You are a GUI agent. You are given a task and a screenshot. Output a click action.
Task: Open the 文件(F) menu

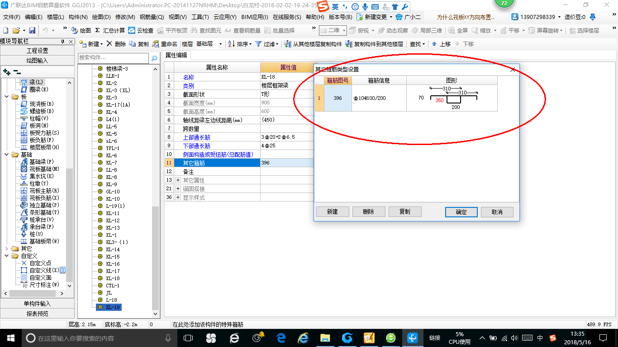pyautogui.click(x=12, y=17)
